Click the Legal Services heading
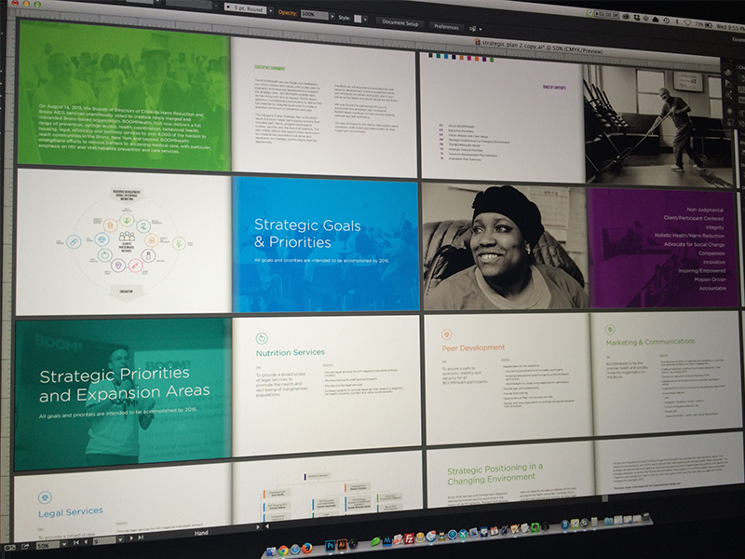The height and width of the screenshot is (559, 745). pyautogui.click(x=71, y=511)
